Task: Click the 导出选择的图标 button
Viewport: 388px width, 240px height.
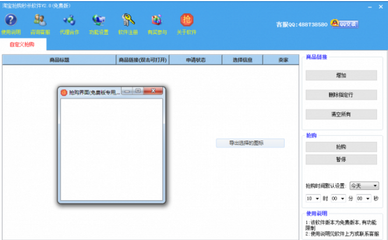Action: [250, 143]
